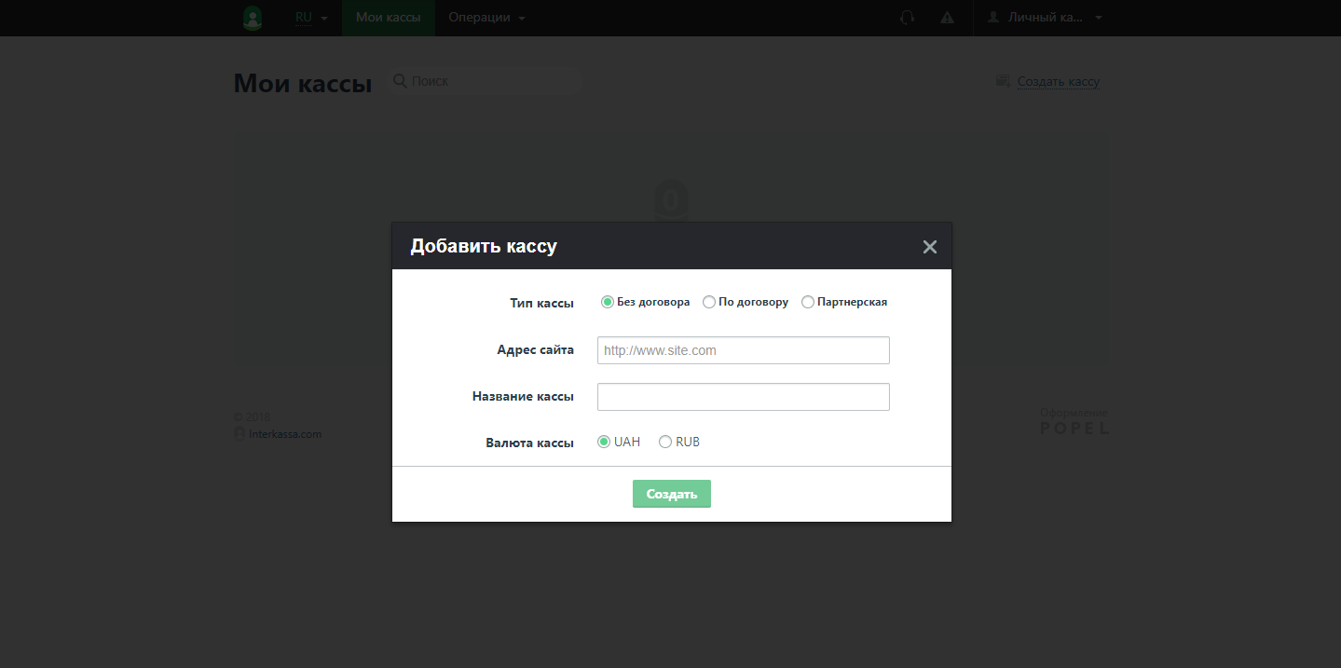The width and height of the screenshot is (1341, 668).
Task: Click the POPEL design credit
Action: pos(1075,429)
